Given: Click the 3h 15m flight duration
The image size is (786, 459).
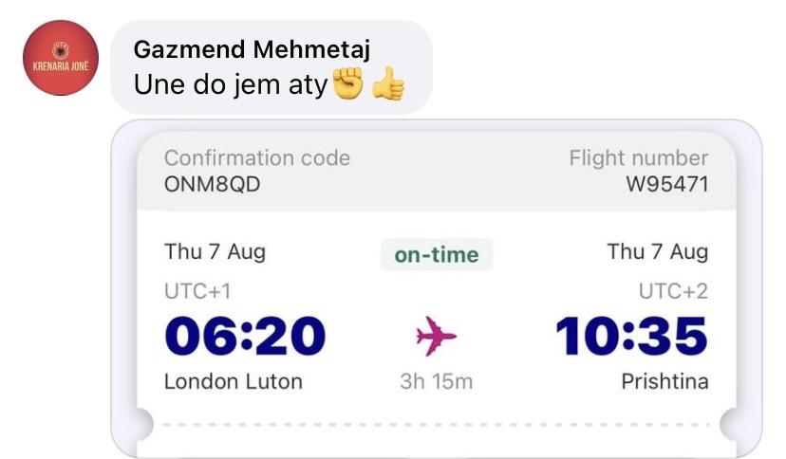Looking at the screenshot, I should pyautogui.click(x=436, y=382).
